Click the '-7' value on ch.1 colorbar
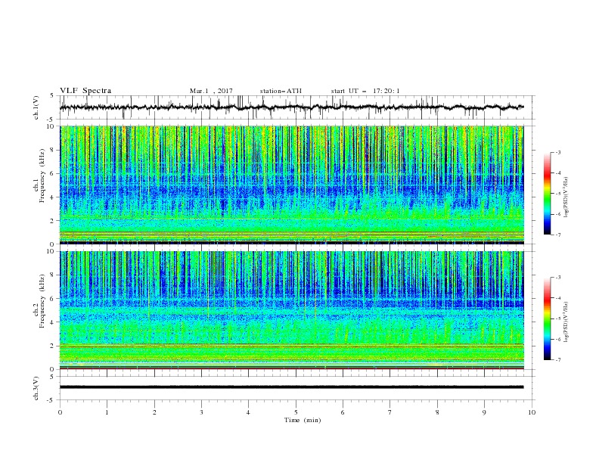This screenshot has height=463, width=599. click(557, 235)
